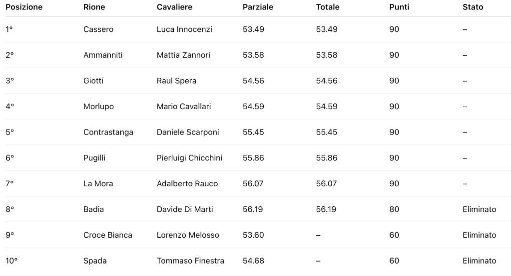Click the Totale column header
Viewport: 511px width, 276px height.
click(328, 7)
